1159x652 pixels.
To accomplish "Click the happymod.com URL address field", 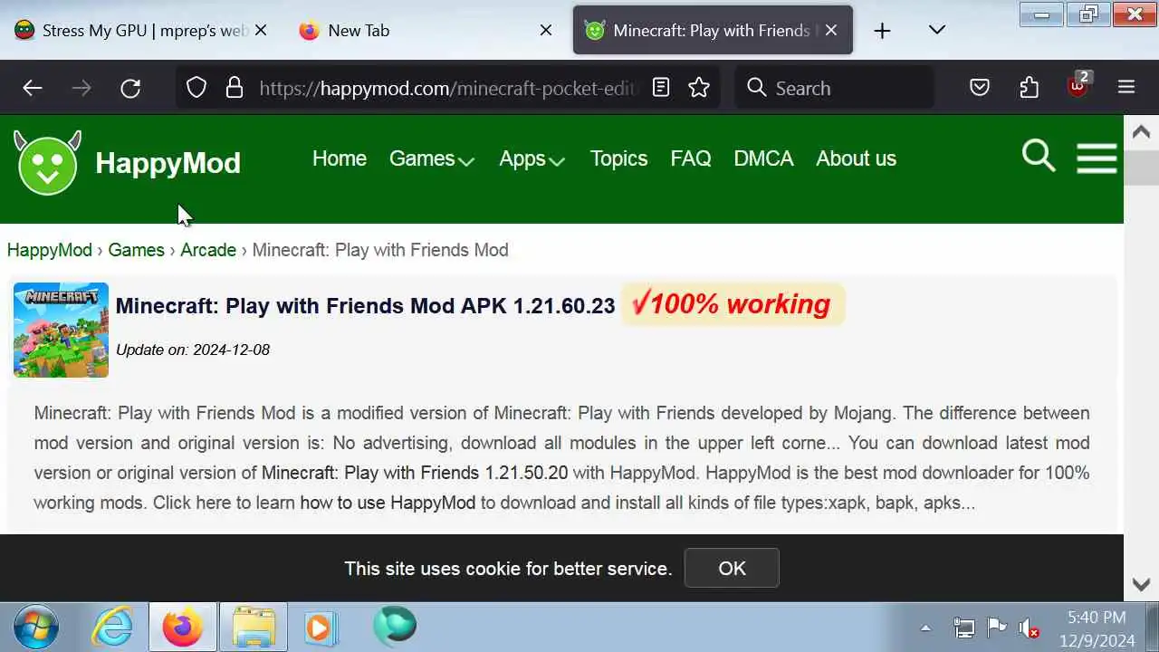I will click(x=449, y=88).
